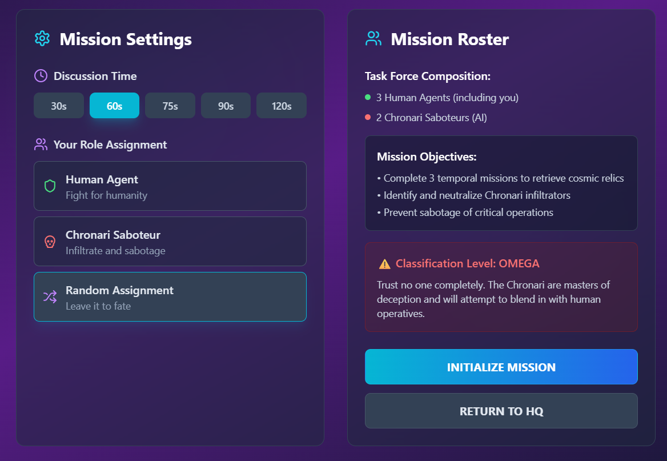Click the red skull Chronari Saboteur icon
Viewport: 667px width, 461px height.
50,242
